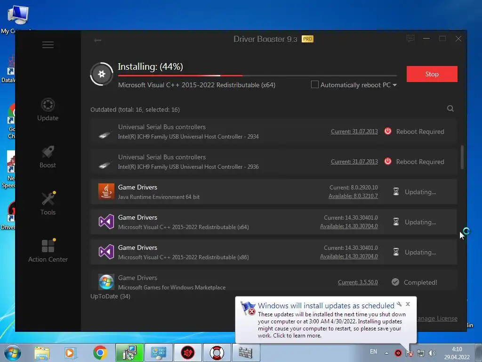482x362 pixels.
Task: Click Completed checkmark for Windows Marketplace
Action: tap(395, 282)
